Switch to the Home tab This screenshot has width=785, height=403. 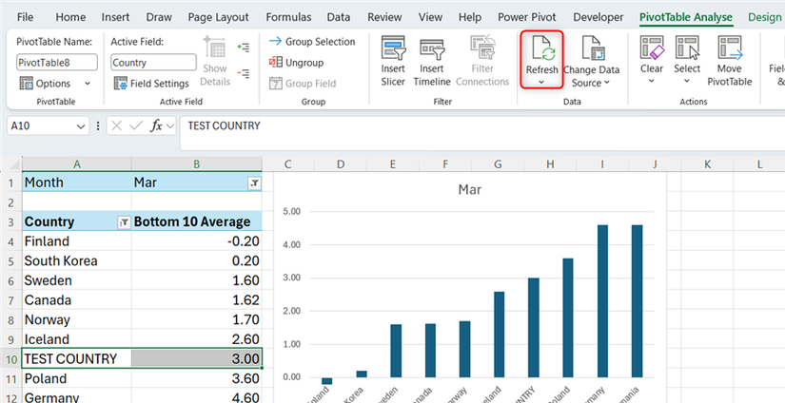pyautogui.click(x=70, y=17)
